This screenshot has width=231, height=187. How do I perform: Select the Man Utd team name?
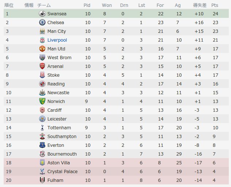click(56, 49)
